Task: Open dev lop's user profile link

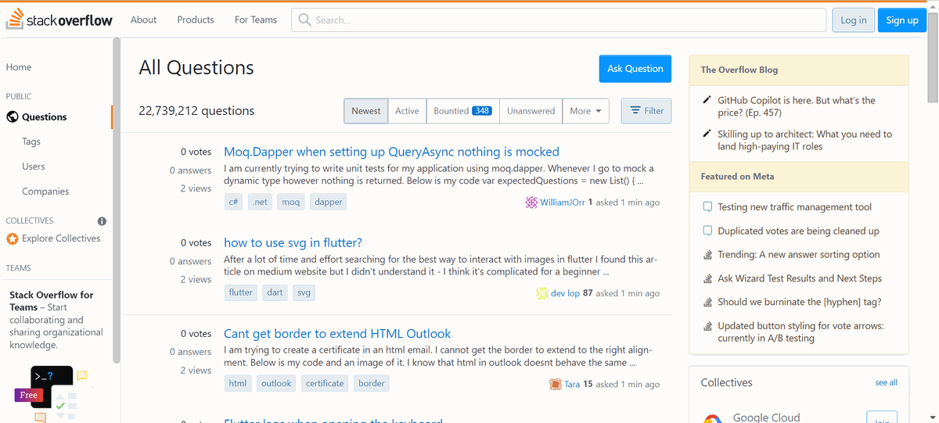Action: tap(565, 293)
